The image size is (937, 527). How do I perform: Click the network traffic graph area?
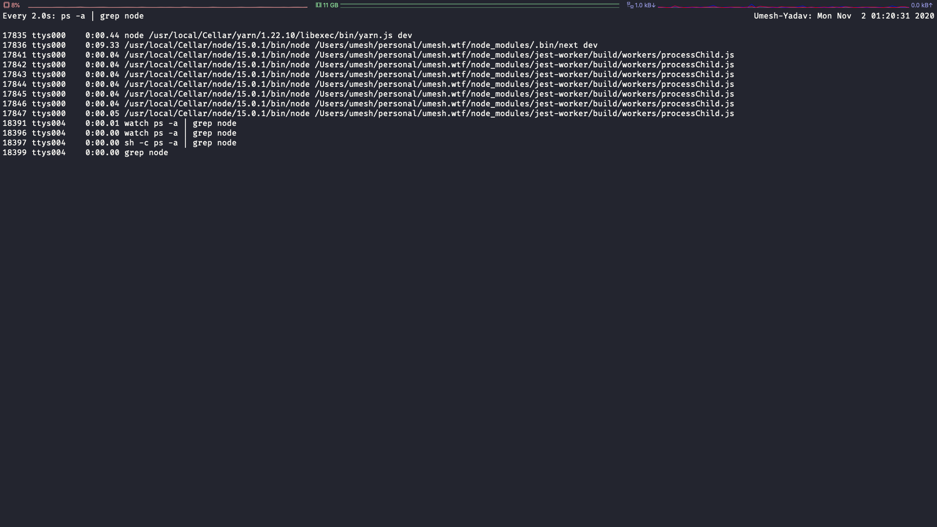click(781, 6)
